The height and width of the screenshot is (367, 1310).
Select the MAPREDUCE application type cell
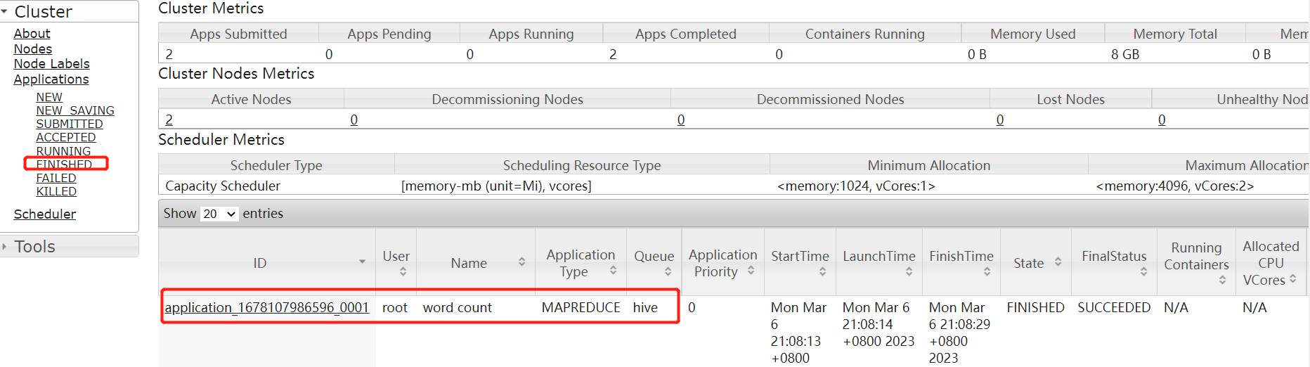[x=581, y=307]
